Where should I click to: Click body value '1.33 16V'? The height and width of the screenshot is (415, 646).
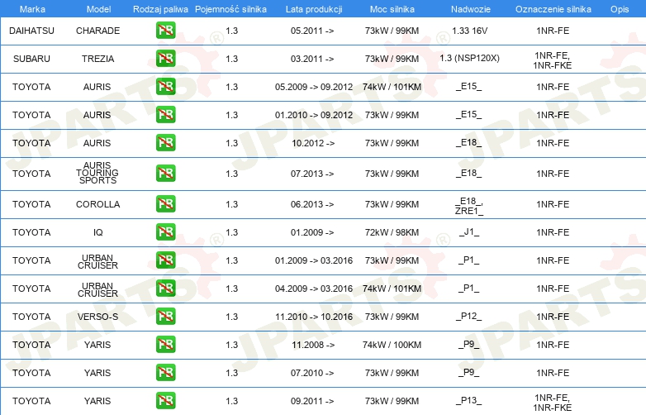pos(470,31)
